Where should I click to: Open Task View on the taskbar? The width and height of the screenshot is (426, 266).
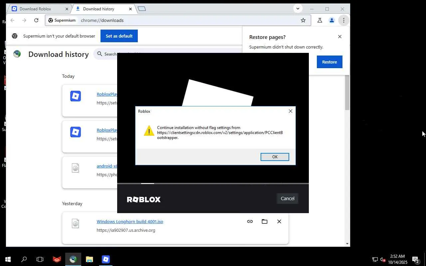pyautogui.click(x=40, y=259)
